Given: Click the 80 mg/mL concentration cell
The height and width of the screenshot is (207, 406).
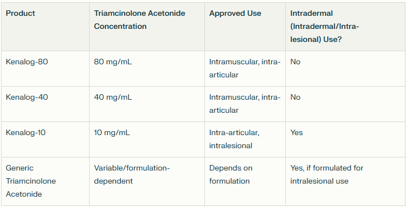Looking at the screenshot, I should coord(147,69).
